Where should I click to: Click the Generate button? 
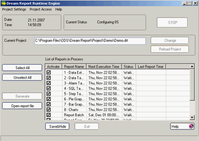[22, 96]
